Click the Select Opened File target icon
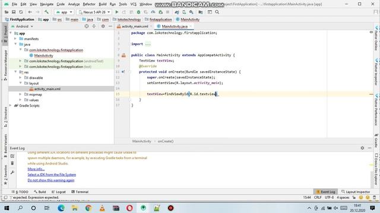The image size is (380, 213). pyautogui.click(x=87, y=26)
